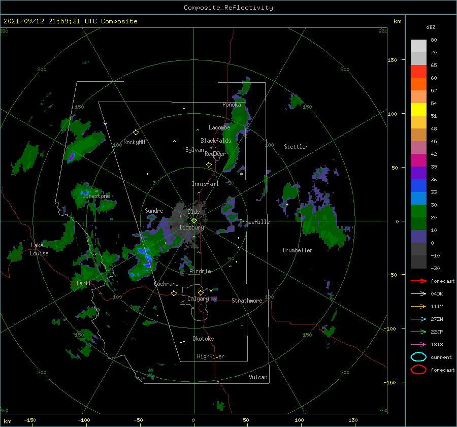Click the Sylvan label
457x427 pixels.
point(194,150)
